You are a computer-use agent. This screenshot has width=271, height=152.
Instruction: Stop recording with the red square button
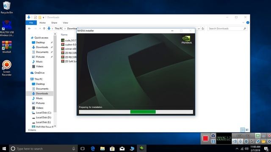pyautogui.click(x=205, y=138)
